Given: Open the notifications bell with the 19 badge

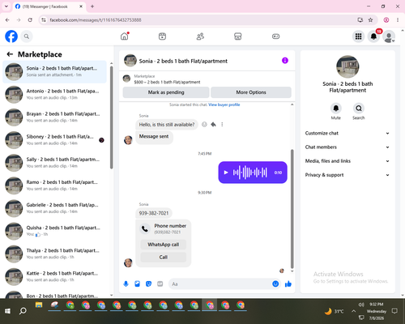Looking at the screenshot, I should click(x=373, y=36).
